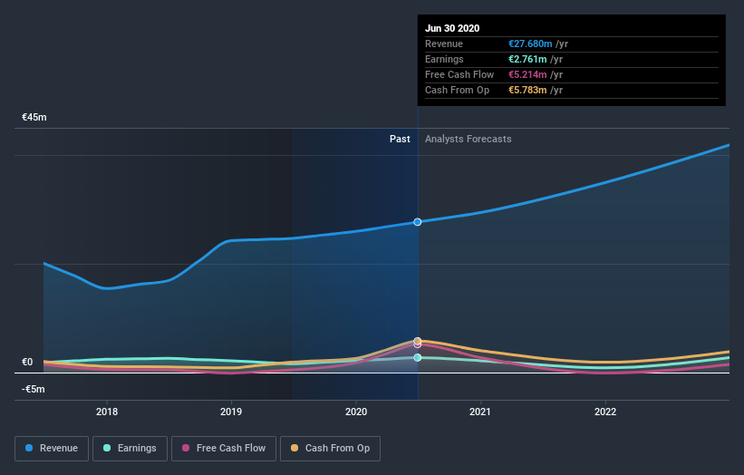Toggle the Revenue legend series
744x475 pixels.
52,448
